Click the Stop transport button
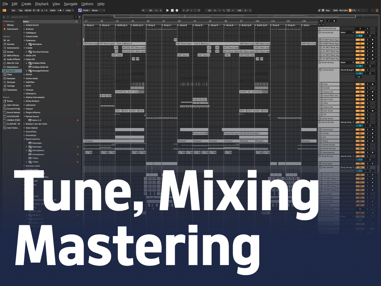 coord(172,10)
